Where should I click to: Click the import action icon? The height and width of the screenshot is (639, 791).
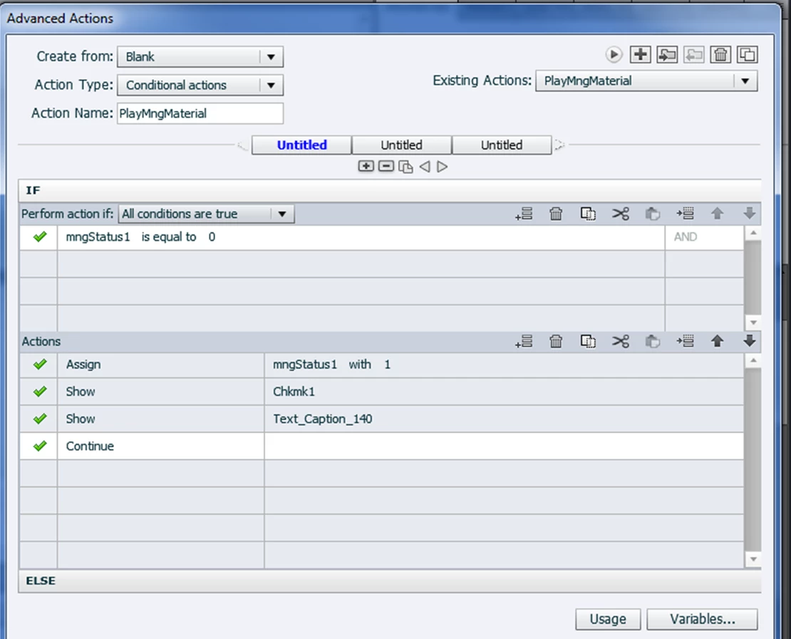pos(667,54)
